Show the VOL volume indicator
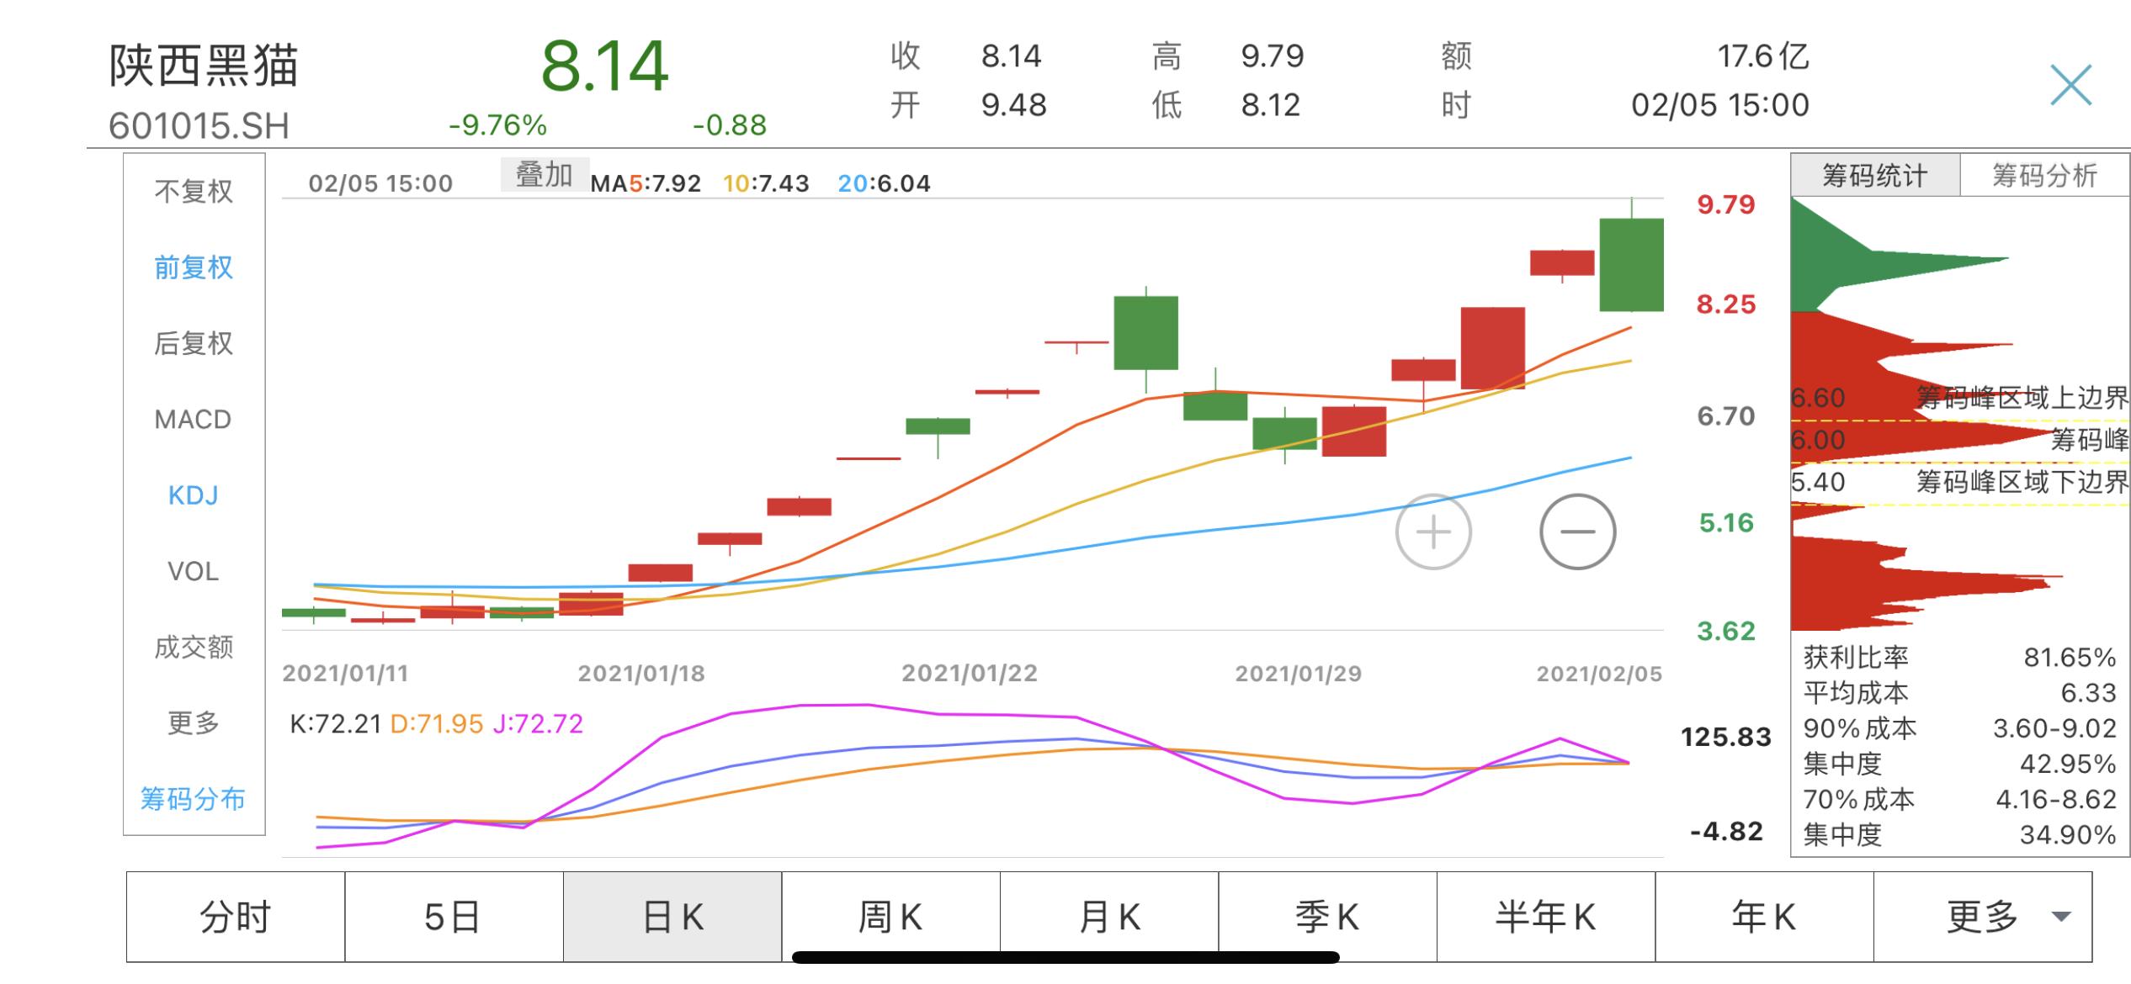The width and height of the screenshot is (2131, 984). [x=194, y=571]
